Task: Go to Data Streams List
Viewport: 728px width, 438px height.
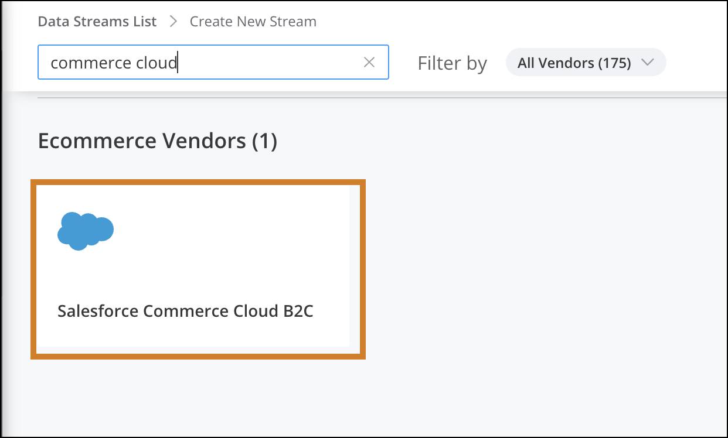Action: tap(97, 21)
